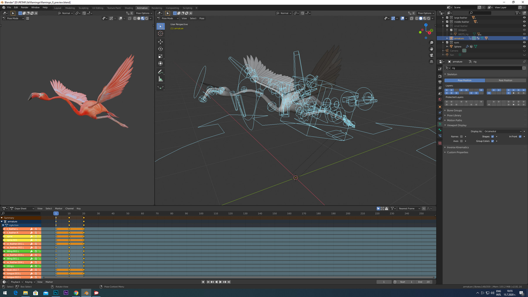This screenshot has height=297, width=528.
Task: Select the Sun lamp in the Outliner
Action: 452,55
